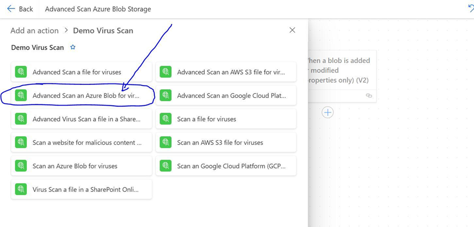Click the green icon for Advanced Scan an Azure Blob
The height and width of the screenshot is (227, 474).
(21, 96)
